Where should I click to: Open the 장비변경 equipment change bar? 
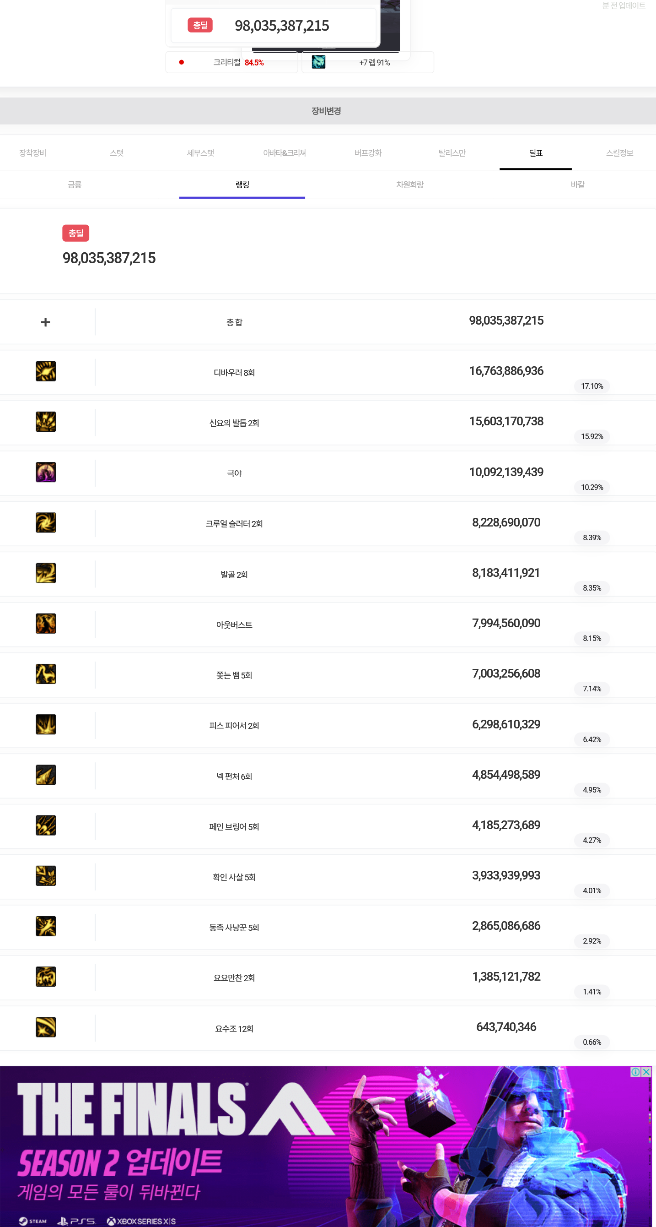point(327,111)
